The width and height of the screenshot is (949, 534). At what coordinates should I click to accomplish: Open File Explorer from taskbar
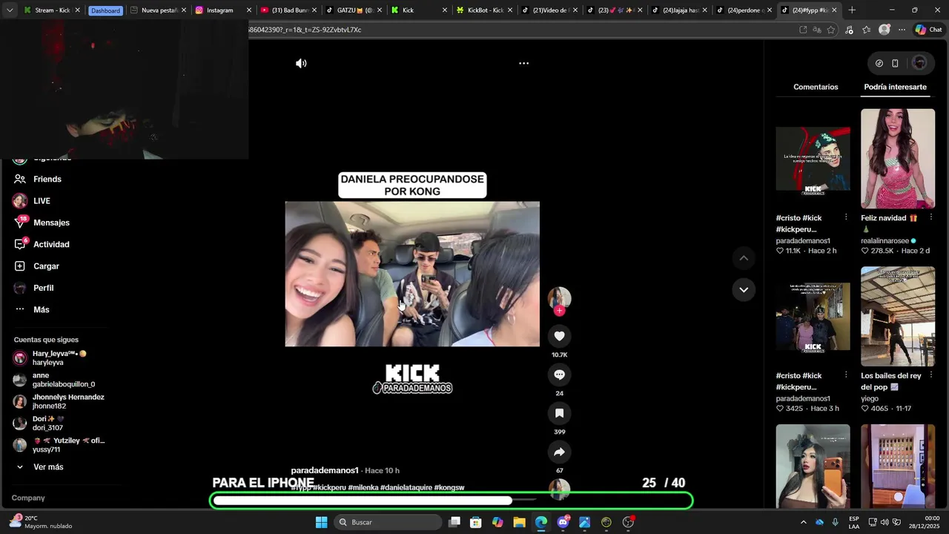point(519,522)
